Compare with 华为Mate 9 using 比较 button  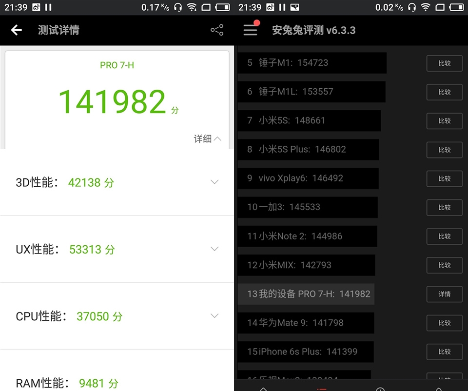click(445, 323)
